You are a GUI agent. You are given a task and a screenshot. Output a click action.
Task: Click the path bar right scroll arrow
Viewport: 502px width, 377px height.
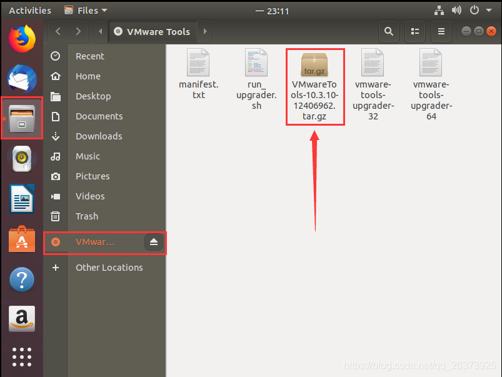(x=205, y=31)
